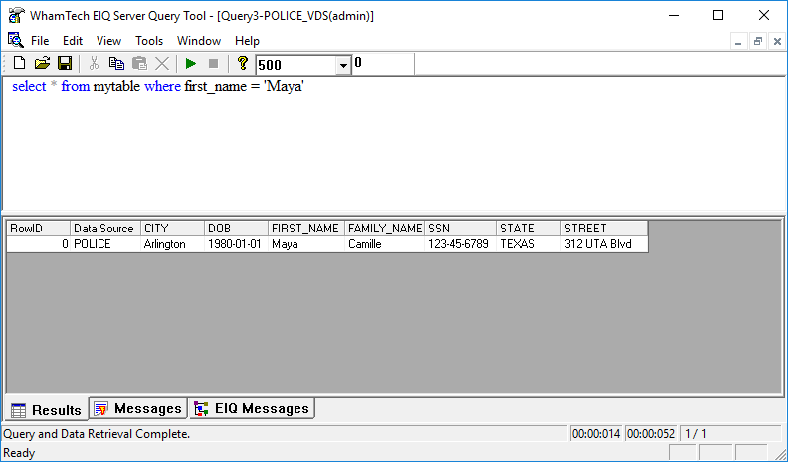Select the 312 UTA Blvd street cell
The image size is (788, 462).
point(604,244)
